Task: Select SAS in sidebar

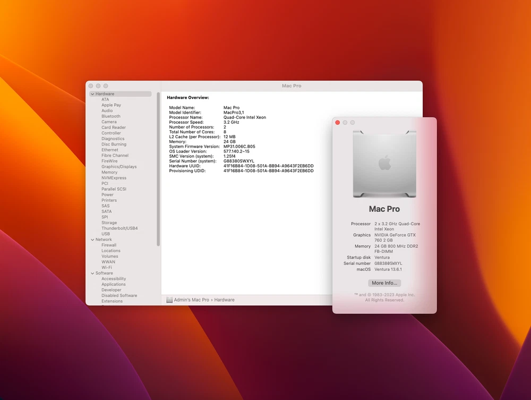Action: point(105,206)
